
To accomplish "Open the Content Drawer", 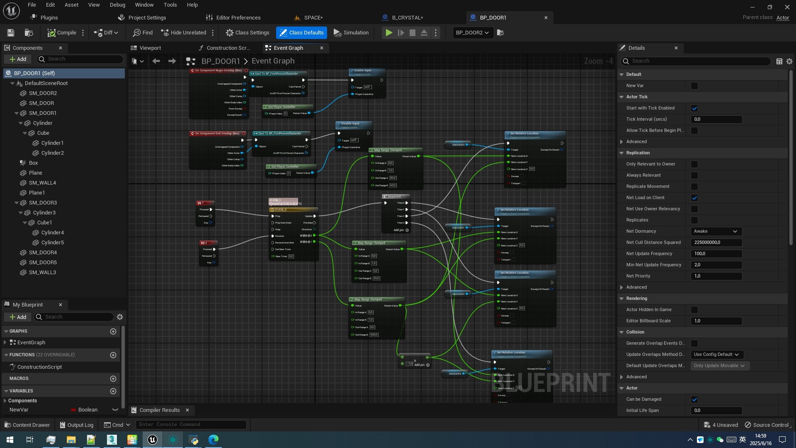I will [x=27, y=425].
